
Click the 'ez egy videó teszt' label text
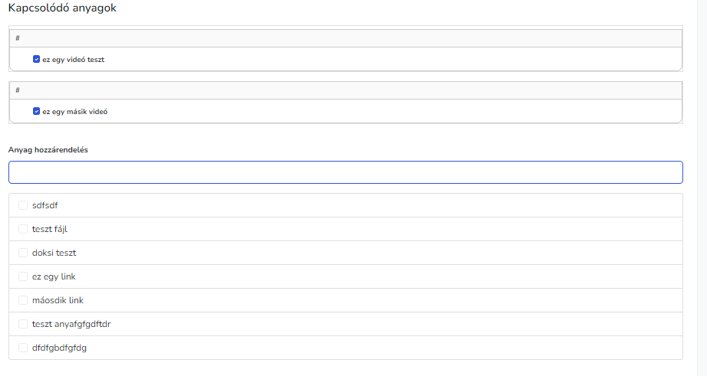point(74,59)
